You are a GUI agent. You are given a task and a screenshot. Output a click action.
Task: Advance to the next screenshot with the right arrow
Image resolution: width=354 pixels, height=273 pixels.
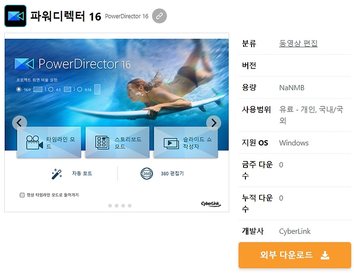coord(213,123)
